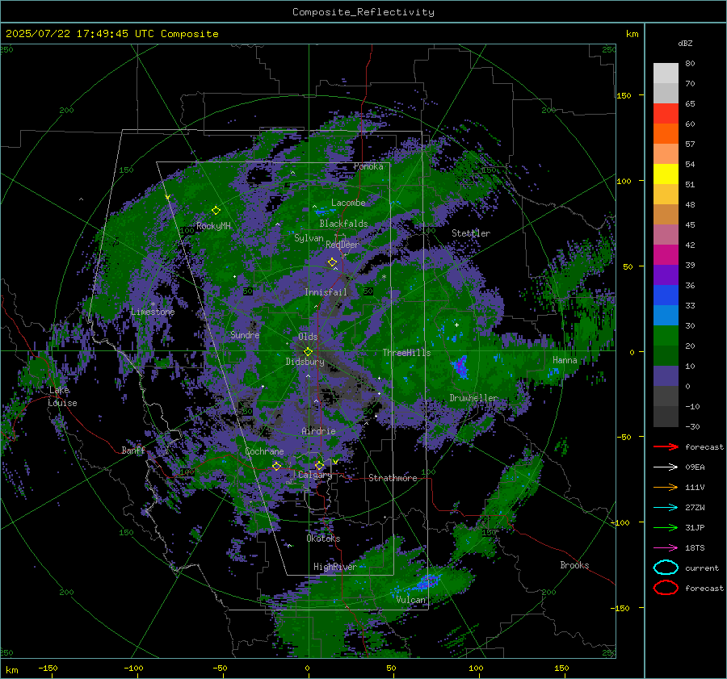Image resolution: width=727 pixels, height=679 pixels.
Task: Click the yellow diamond marker above Calgary
Action: click(319, 465)
